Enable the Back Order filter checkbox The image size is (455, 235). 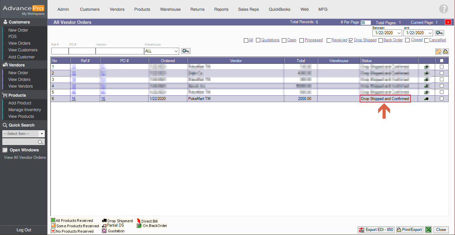coord(381,40)
